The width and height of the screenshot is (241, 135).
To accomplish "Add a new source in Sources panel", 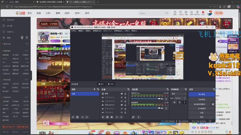I will 103,117.
